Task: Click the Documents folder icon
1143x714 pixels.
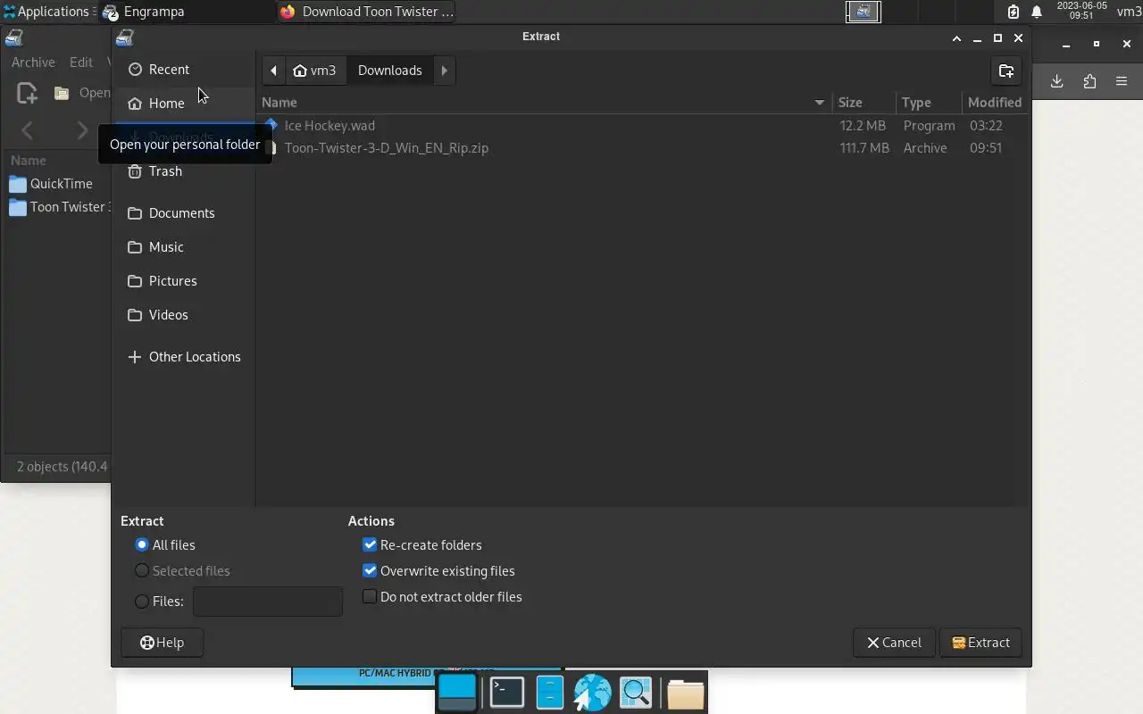Action: pyautogui.click(x=135, y=213)
